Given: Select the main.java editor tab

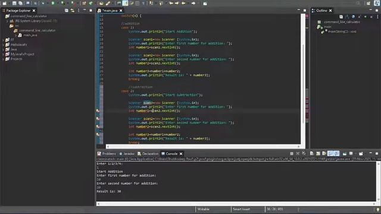Looking at the screenshot, I should tap(110, 11).
